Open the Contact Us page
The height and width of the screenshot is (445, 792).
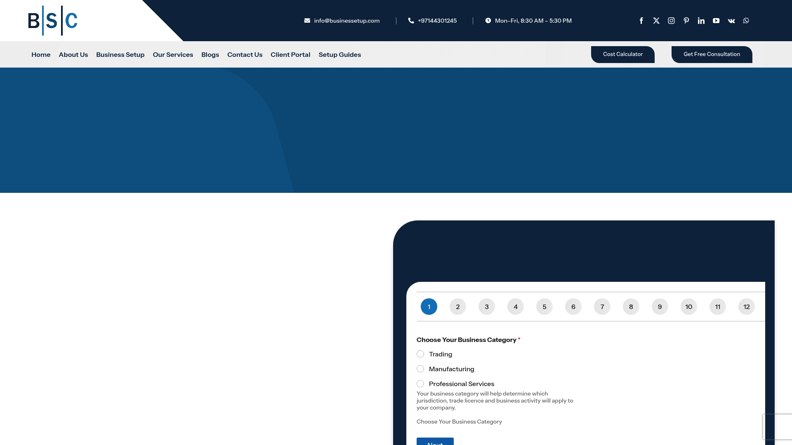245,54
